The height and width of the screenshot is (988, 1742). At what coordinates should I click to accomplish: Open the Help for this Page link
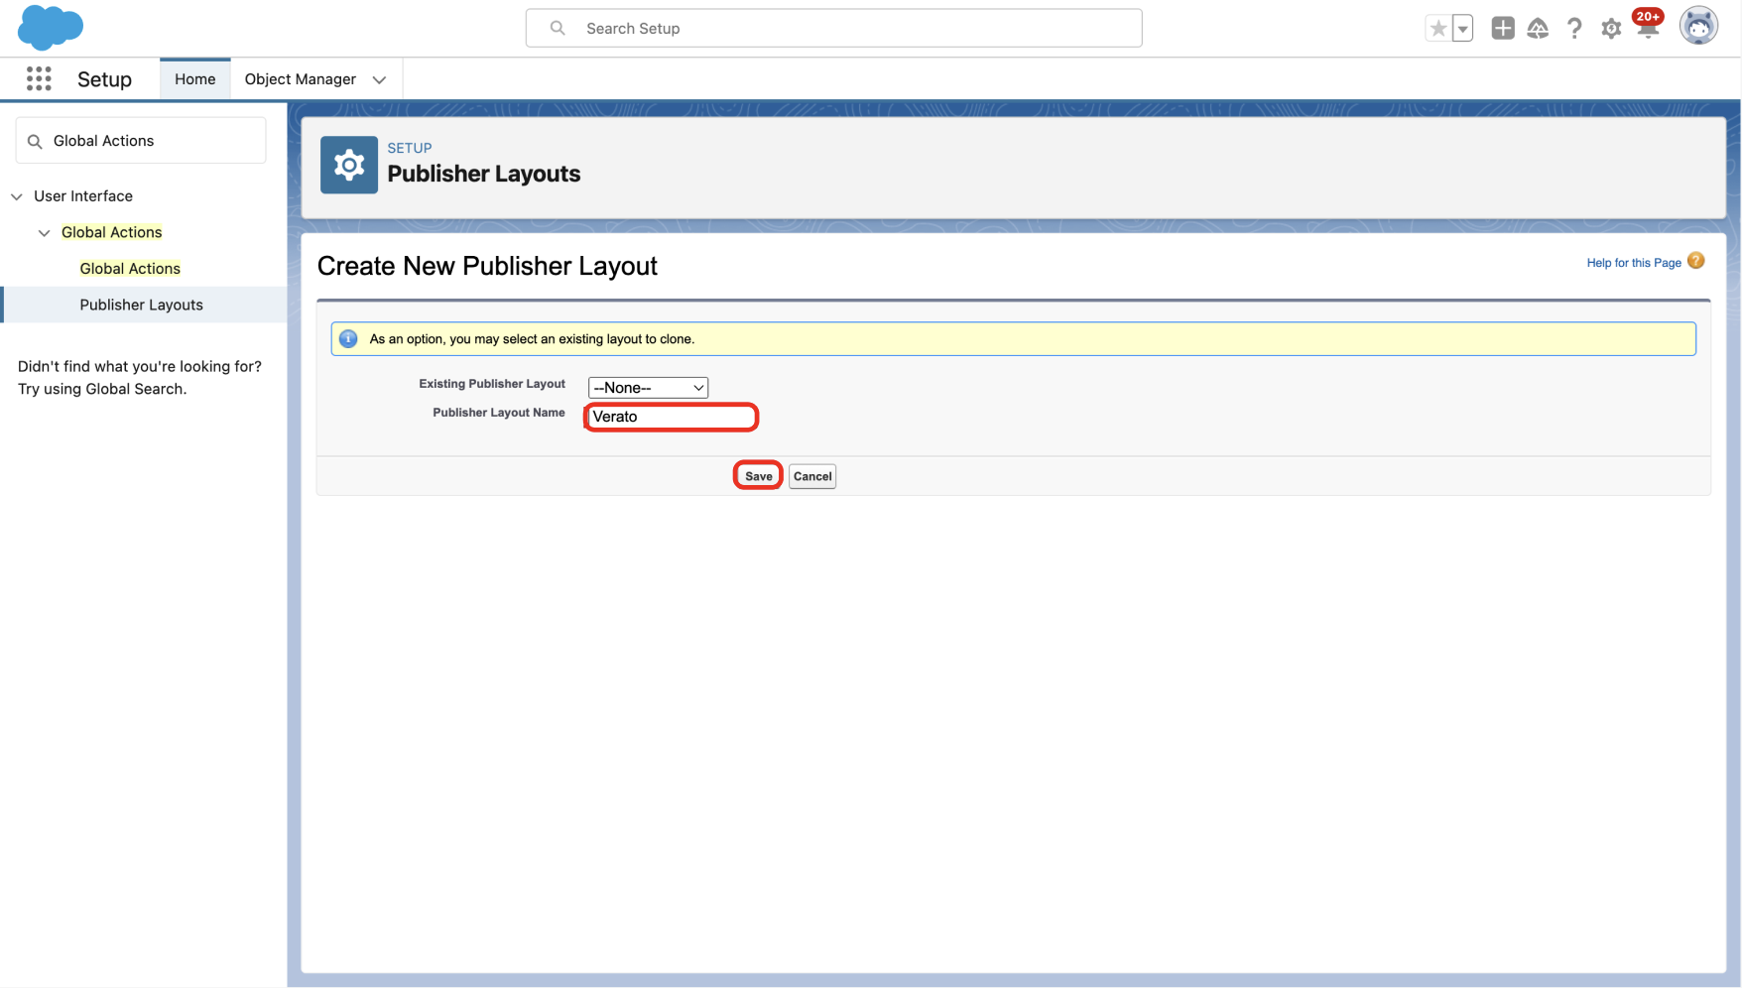tap(1634, 263)
